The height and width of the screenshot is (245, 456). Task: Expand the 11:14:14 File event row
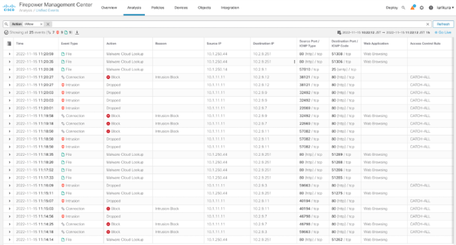tap(9, 240)
